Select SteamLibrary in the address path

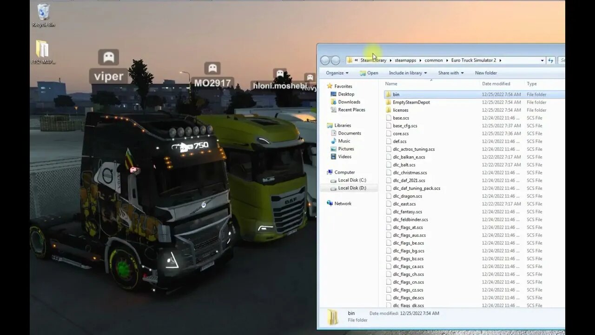point(373,60)
